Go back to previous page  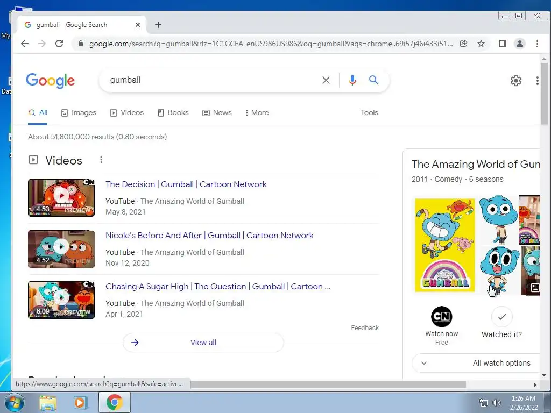[25, 44]
